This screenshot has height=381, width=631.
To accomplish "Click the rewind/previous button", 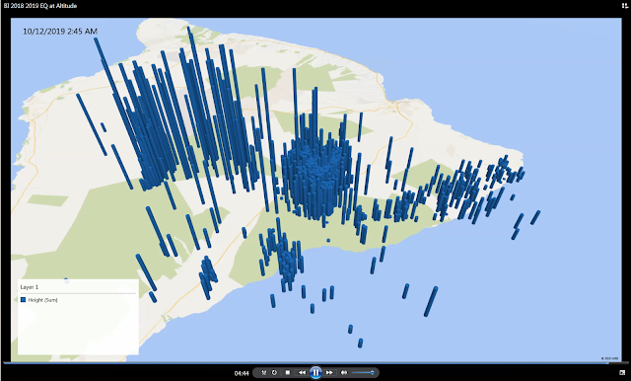I will [302, 372].
